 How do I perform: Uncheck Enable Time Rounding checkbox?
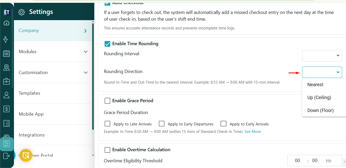[107, 44]
